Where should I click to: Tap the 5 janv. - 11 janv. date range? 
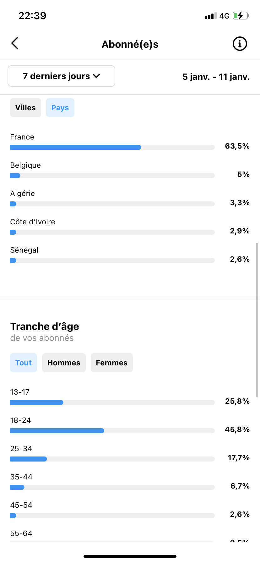[216, 77]
